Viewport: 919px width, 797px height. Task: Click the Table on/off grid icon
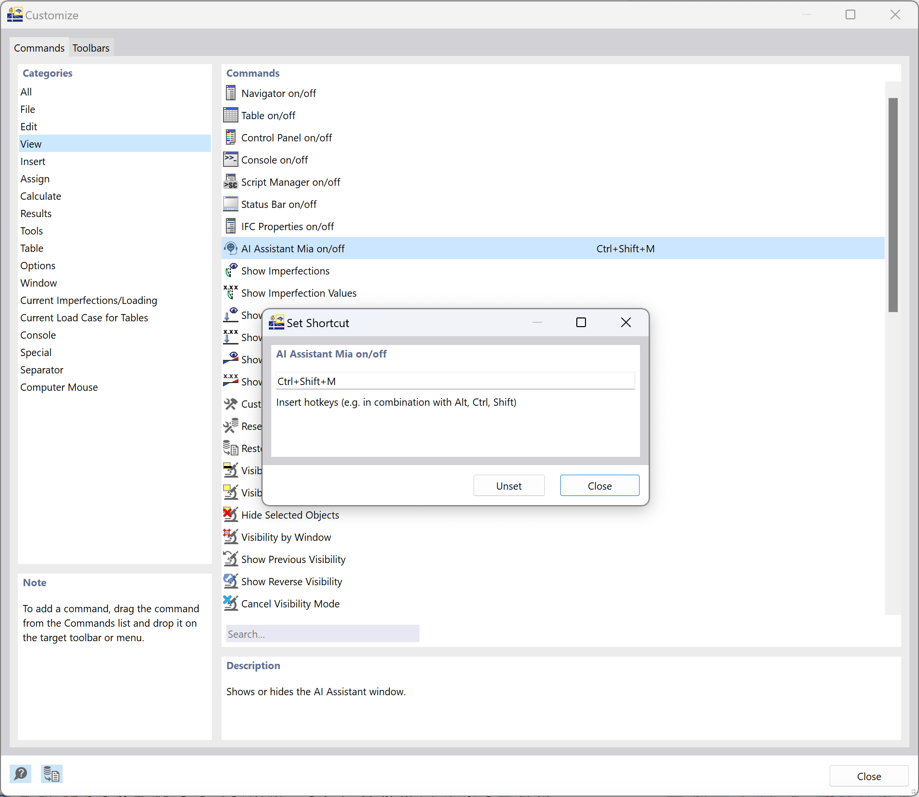tap(231, 115)
